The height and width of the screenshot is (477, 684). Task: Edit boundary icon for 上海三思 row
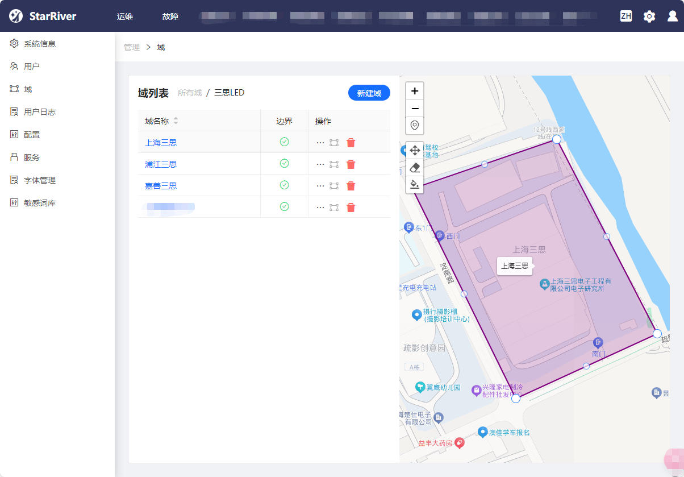[x=334, y=143]
